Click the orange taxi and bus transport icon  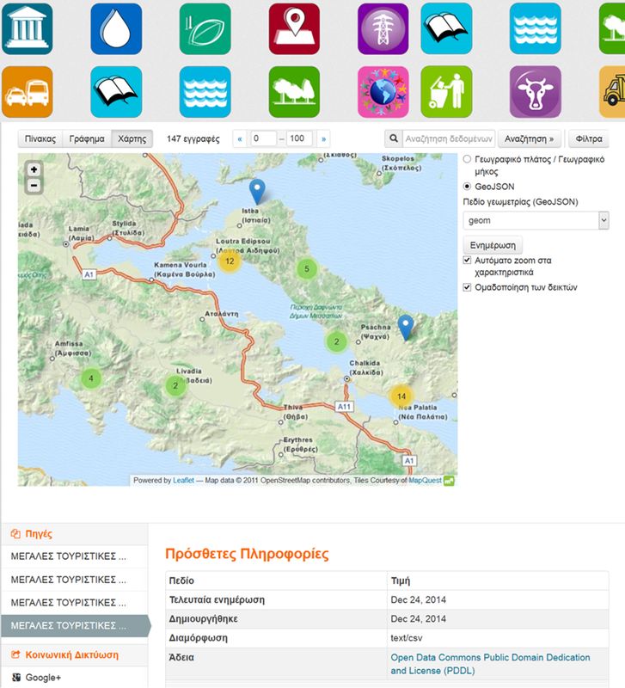28,92
